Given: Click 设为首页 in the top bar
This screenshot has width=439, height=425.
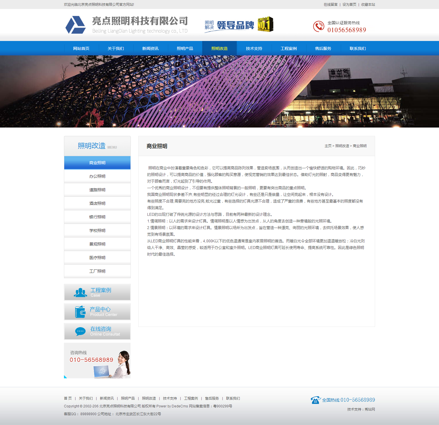Looking at the screenshot, I should tap(349, 5).
